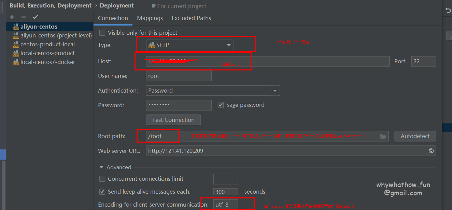Click the Test Connection button
Image resolution: width=452 pixels, height=210 pixels.
pyautogui.click(x=173, y=120)
